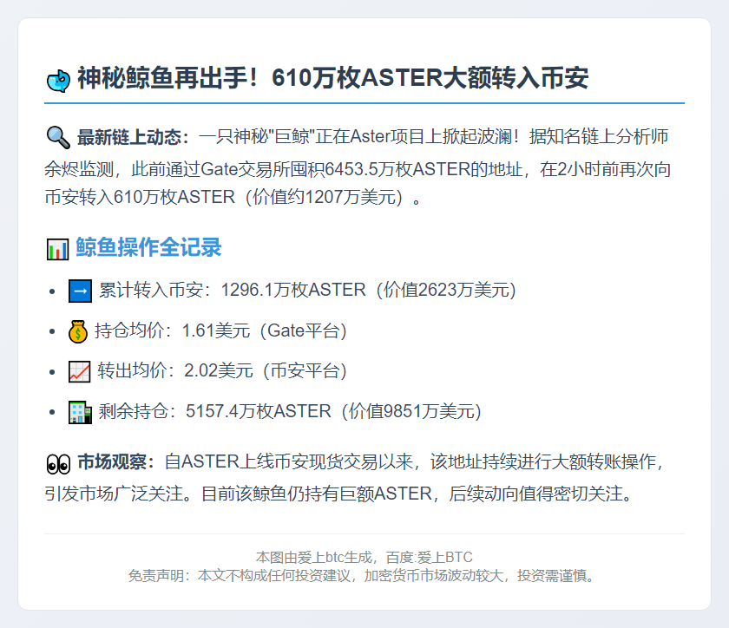Screen dimensions: 729x628
Task: Click the blue arrow icon for 累计转入币安
Action: [x=79, y=290]
